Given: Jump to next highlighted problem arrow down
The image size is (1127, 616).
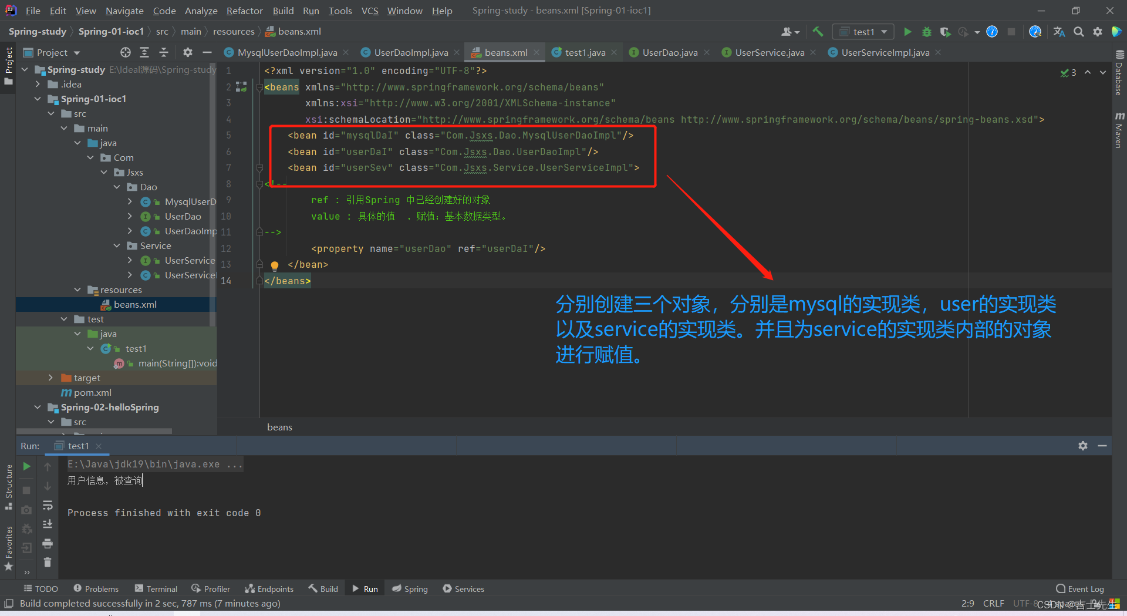Looking at the screenshot, I should click(1103, 72).
